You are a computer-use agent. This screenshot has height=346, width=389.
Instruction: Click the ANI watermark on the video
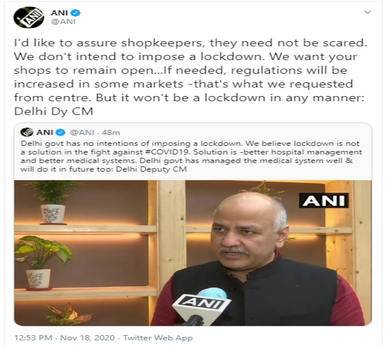click(324, 200)
